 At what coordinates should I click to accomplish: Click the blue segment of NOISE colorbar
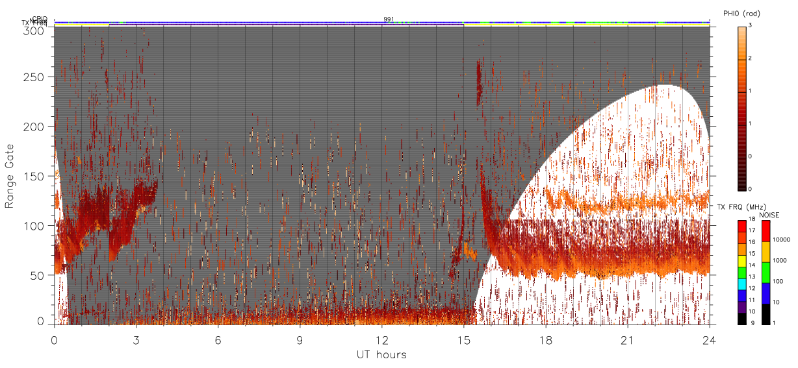coord(766,293)
